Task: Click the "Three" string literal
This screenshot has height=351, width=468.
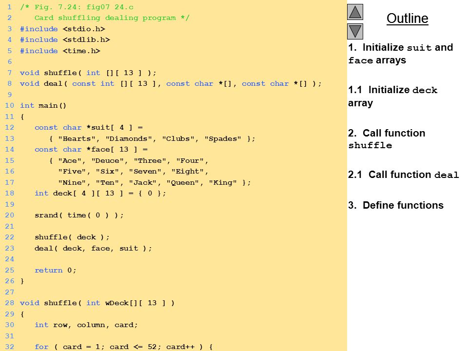Action: coord(150,160)
